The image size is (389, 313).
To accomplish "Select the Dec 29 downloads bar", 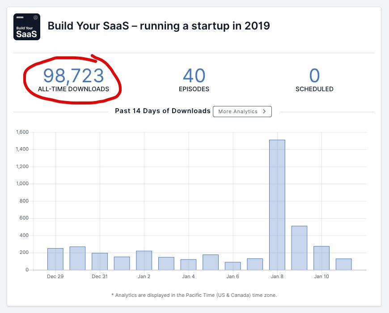I will [55, 259].
